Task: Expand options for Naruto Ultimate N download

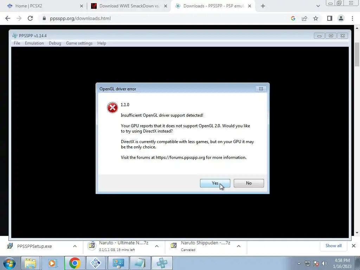Action: [157, 246]
